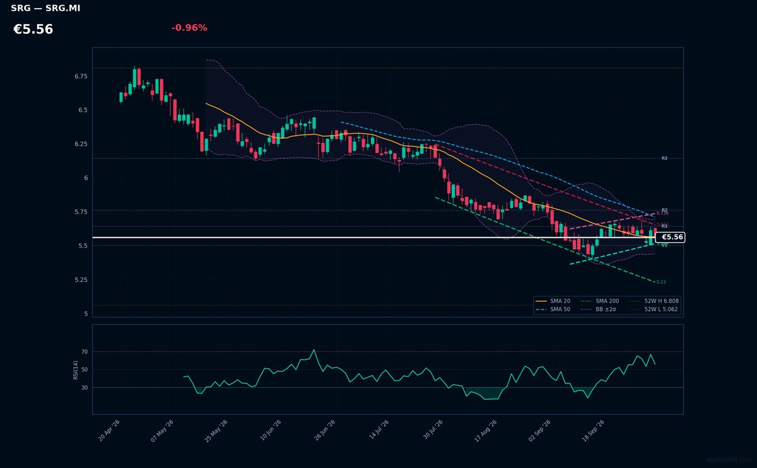Click the 5.5 price axis label
Screen dimensions: 757x468
pos(83,246)
